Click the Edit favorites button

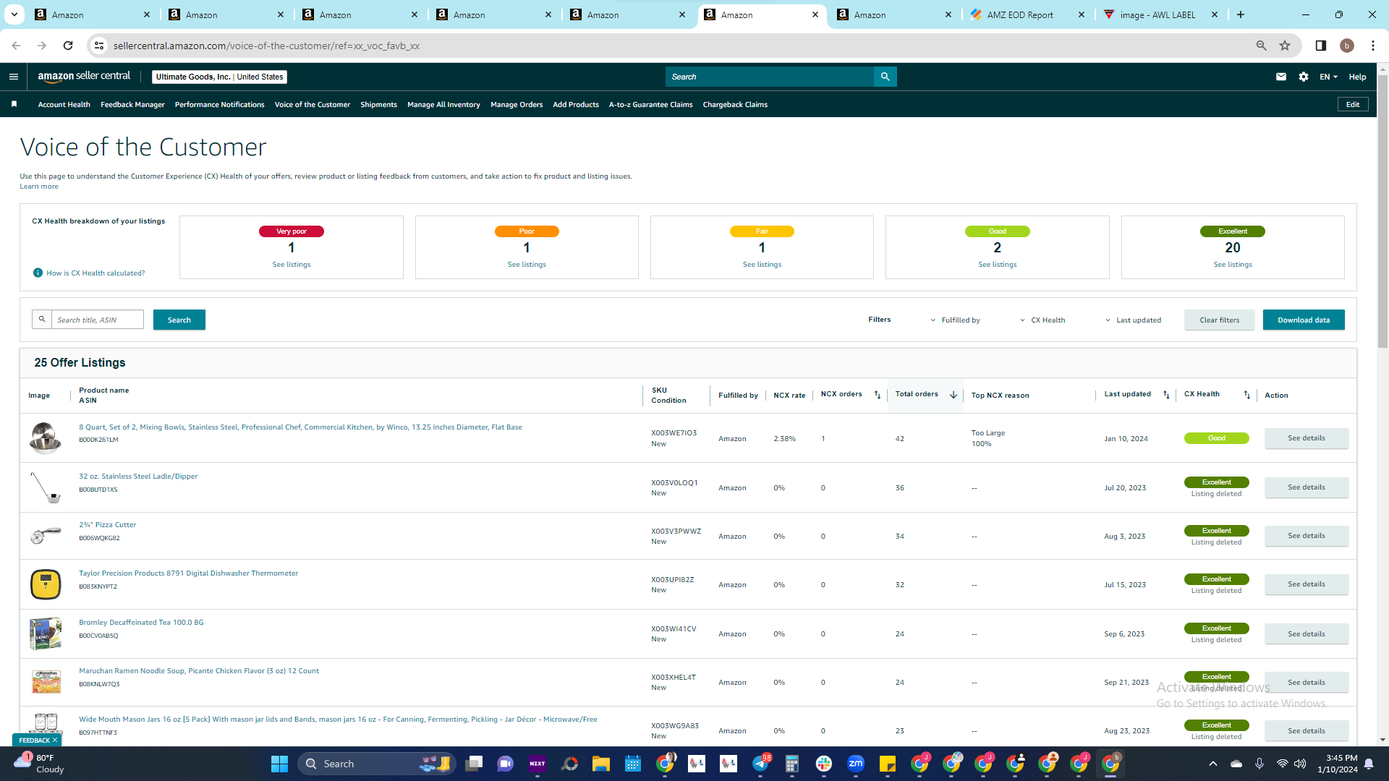pos(1353,105)
